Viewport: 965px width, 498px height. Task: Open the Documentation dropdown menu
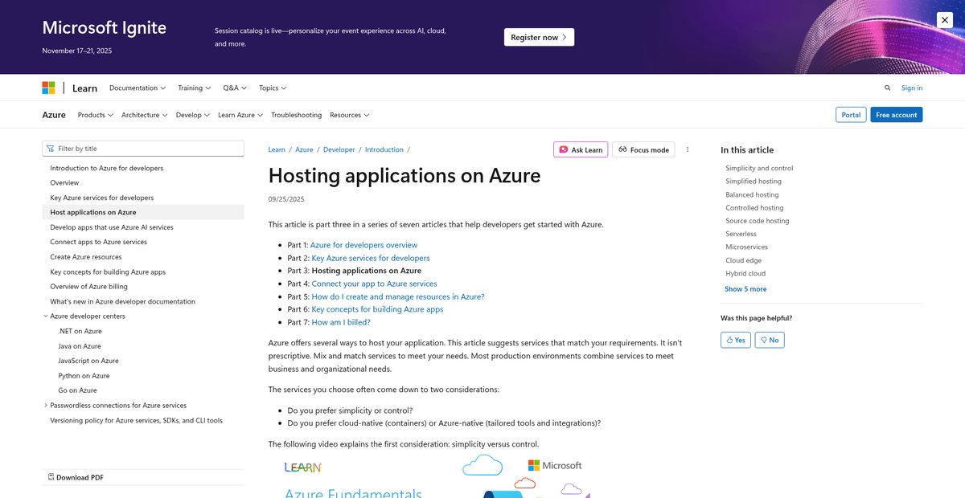tap(138, 88)
